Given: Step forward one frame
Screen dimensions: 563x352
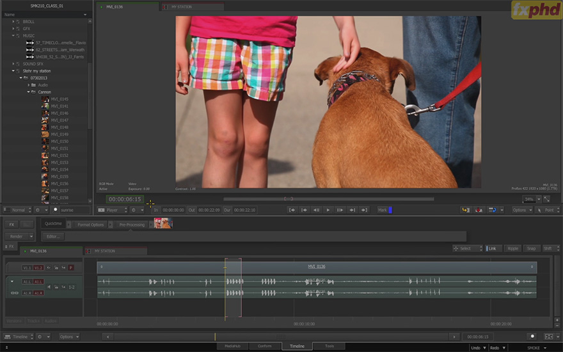Looking at the screenshot, I should click(340, 210).
